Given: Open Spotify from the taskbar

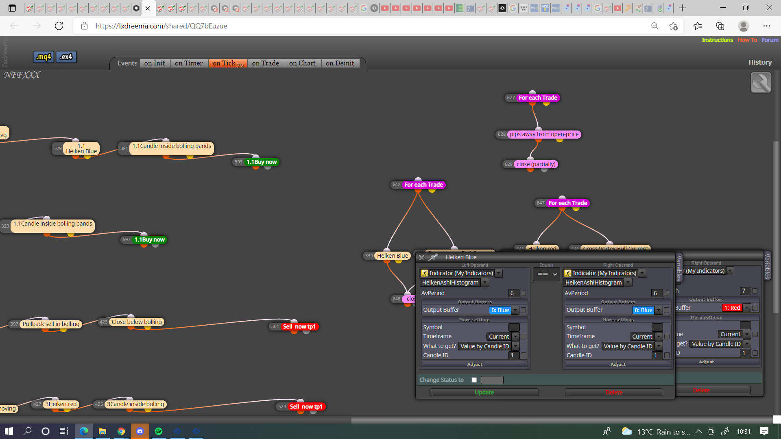Looking at the screenshot, I should pyautogui.click(x=159, y=431).
